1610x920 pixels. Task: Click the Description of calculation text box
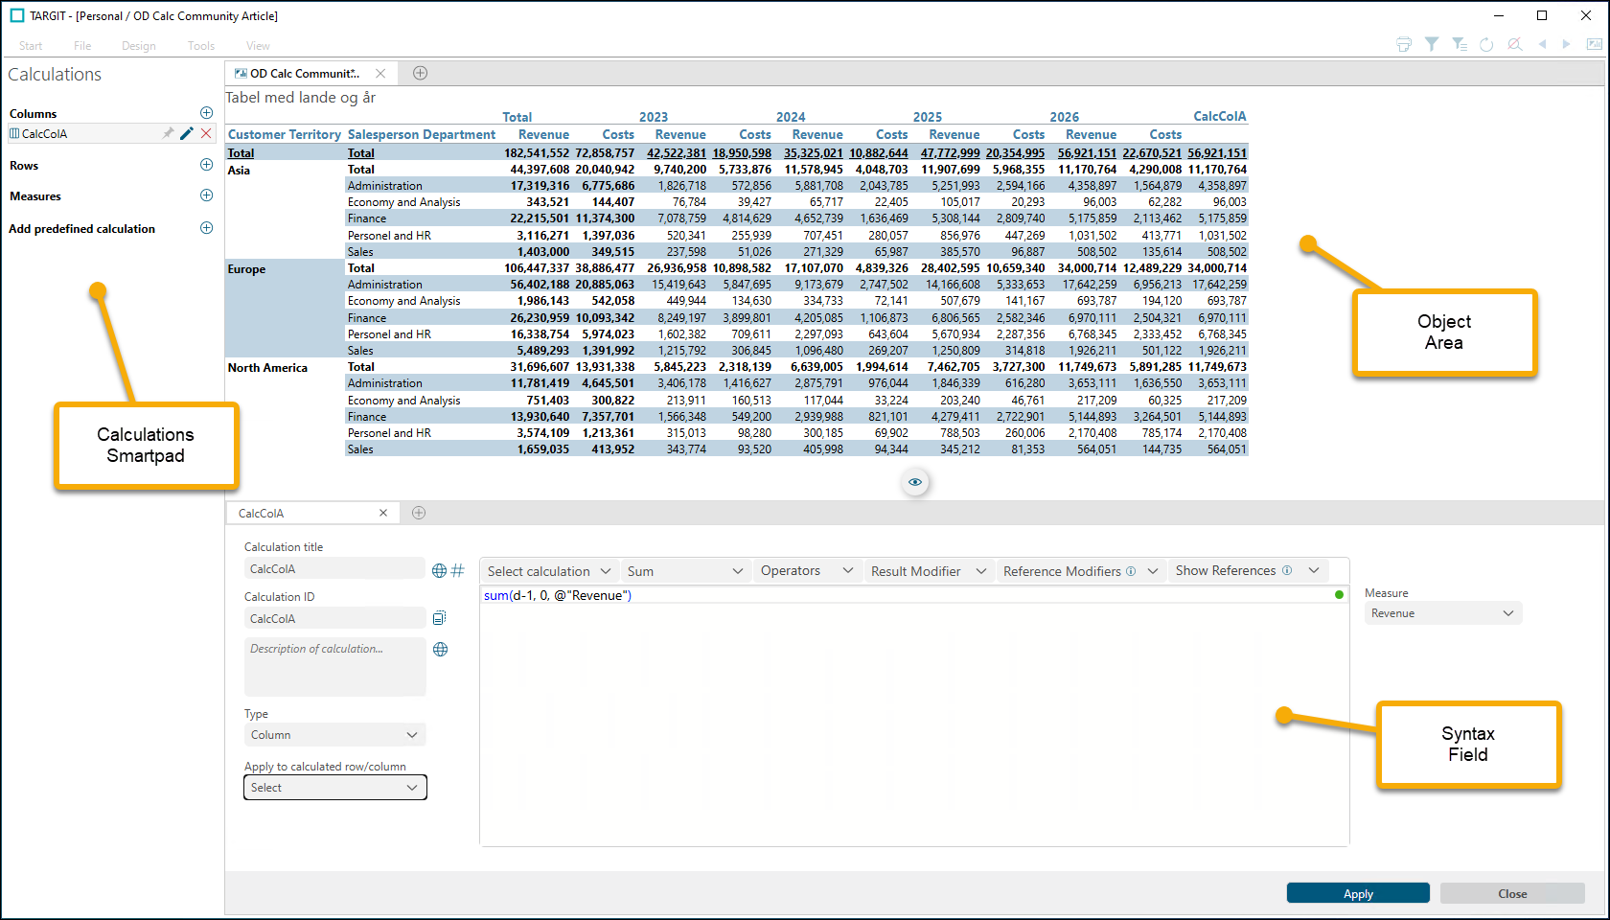(x=334, y=667)
